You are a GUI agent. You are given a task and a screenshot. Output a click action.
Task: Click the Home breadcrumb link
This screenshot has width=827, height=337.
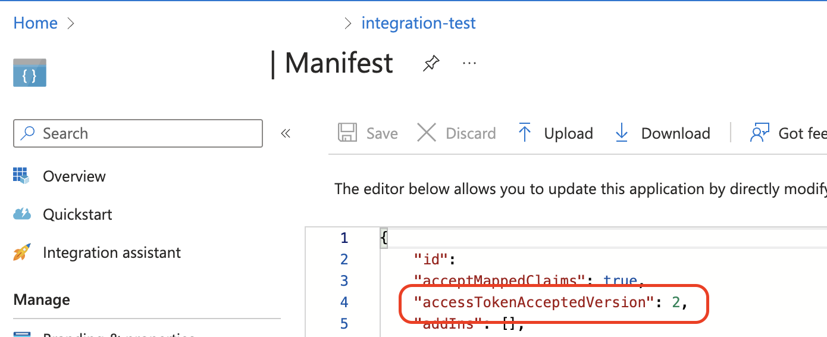35,23
